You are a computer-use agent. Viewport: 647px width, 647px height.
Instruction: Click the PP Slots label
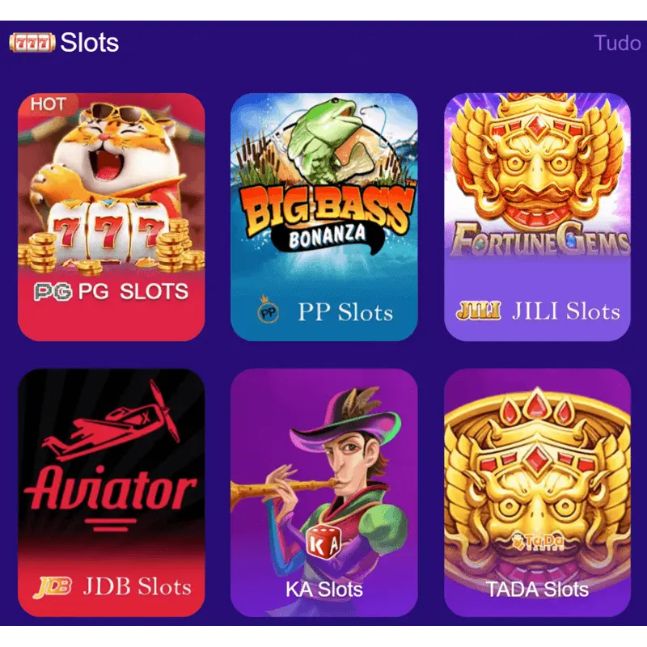pos(345,312)
